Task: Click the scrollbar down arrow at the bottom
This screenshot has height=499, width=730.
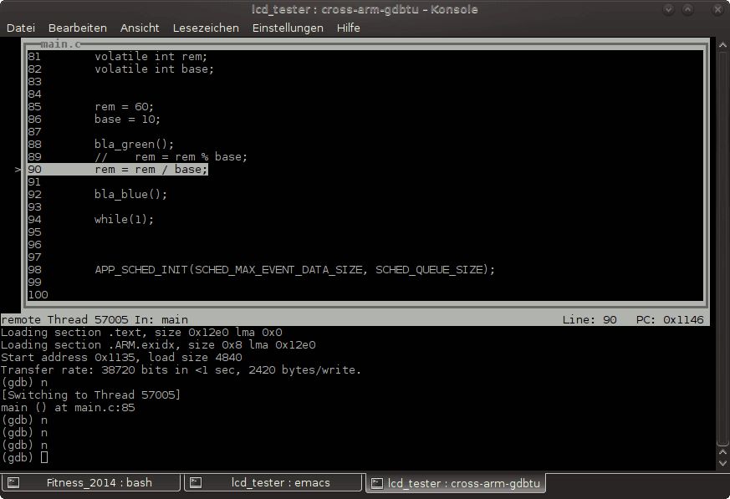Action: (x=722, y=463)
